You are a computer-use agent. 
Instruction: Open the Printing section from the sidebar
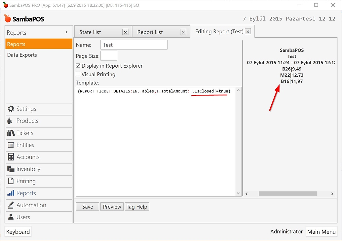coord(25,181)
